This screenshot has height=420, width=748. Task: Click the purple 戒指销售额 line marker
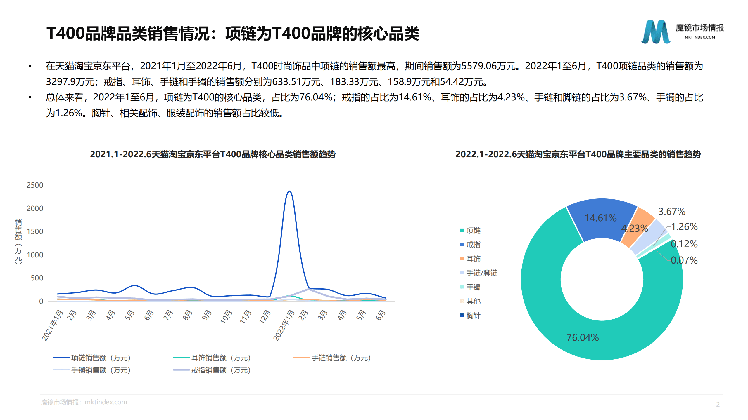pyautogui.click(x=181, y=370)
